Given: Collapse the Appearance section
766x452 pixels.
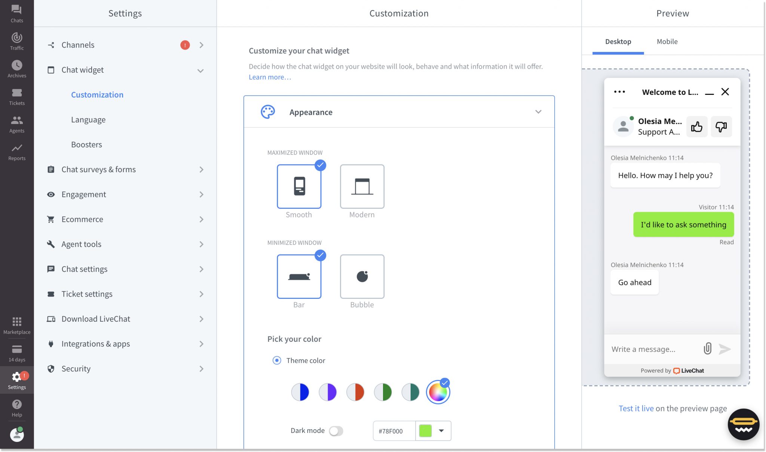Looking at the screenshot, I should coord(539,112).
